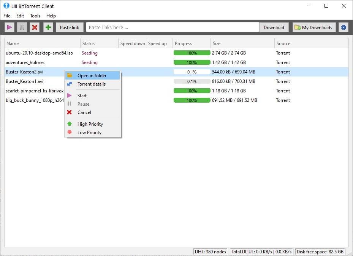The image size is (353, 256).
Task: Sort by the Status column header
Action: (99, 43)
